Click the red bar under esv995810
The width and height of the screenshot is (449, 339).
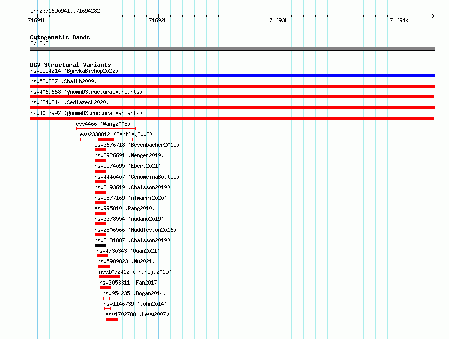click(x=100, y=213)
